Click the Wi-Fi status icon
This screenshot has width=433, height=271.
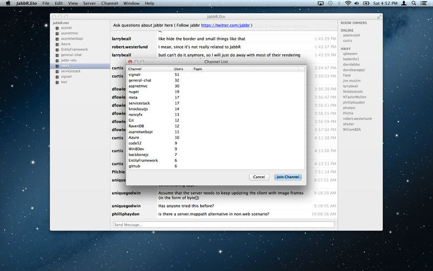[x=348, y=3]
